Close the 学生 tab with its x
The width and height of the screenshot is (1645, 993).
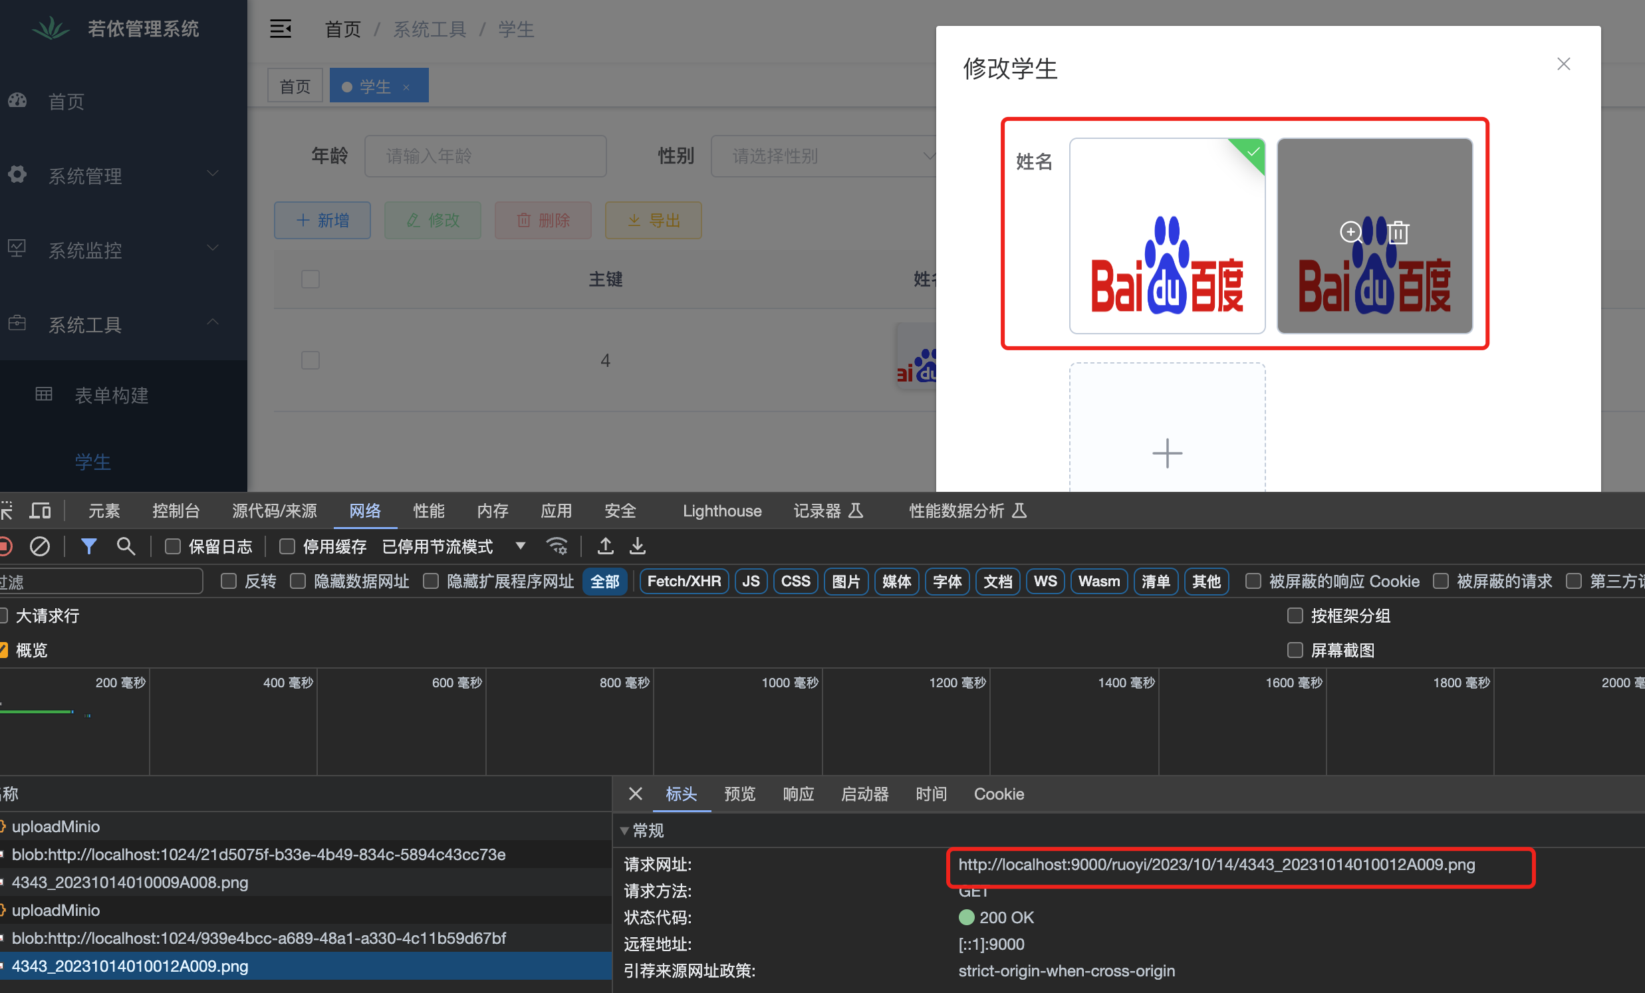click(x=406, y=88)
